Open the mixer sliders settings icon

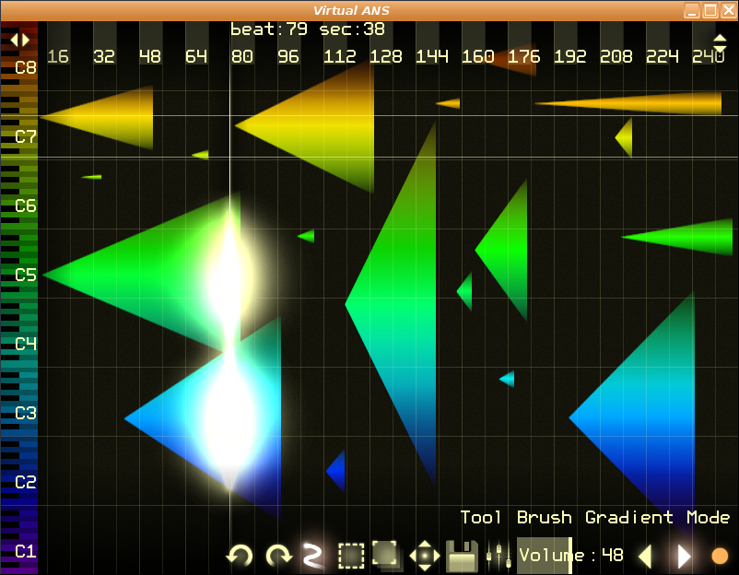499,555
